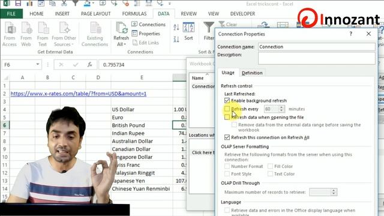Open the Name Box dropdown arrow
This screenshot has width=384, height=216.
(x=38, y=64)
